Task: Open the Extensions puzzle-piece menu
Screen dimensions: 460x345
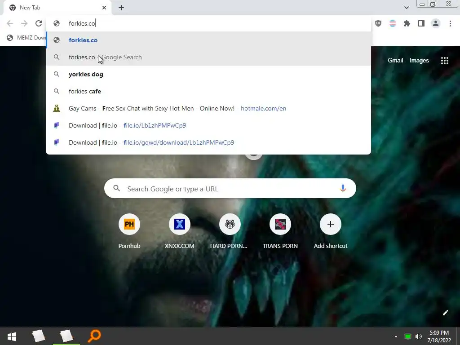Action: pos(407,23)
